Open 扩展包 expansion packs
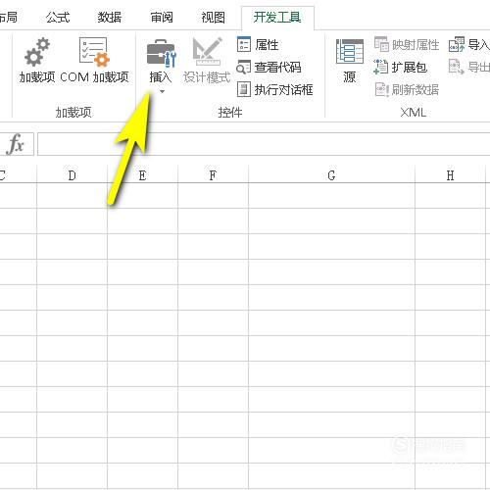 400,68
